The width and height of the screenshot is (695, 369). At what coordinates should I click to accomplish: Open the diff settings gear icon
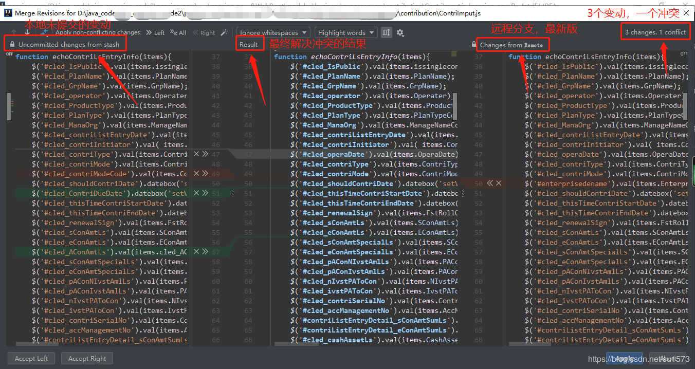[400, 32]
